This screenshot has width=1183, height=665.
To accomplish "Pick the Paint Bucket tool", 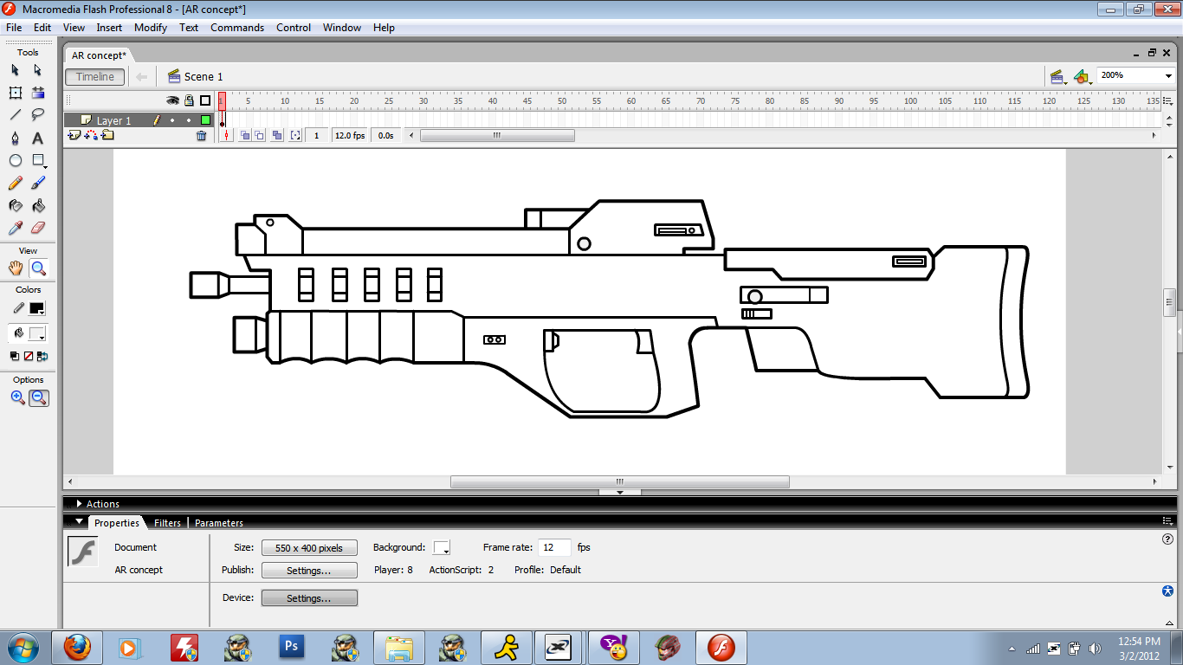I will 38,206.
